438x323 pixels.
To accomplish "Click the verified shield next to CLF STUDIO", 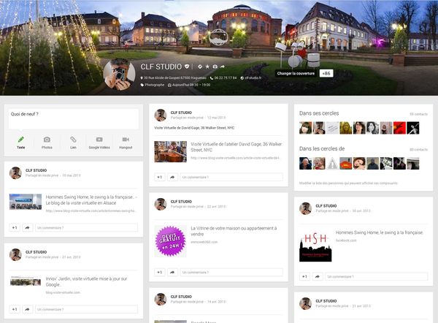I will pos(187,66).
